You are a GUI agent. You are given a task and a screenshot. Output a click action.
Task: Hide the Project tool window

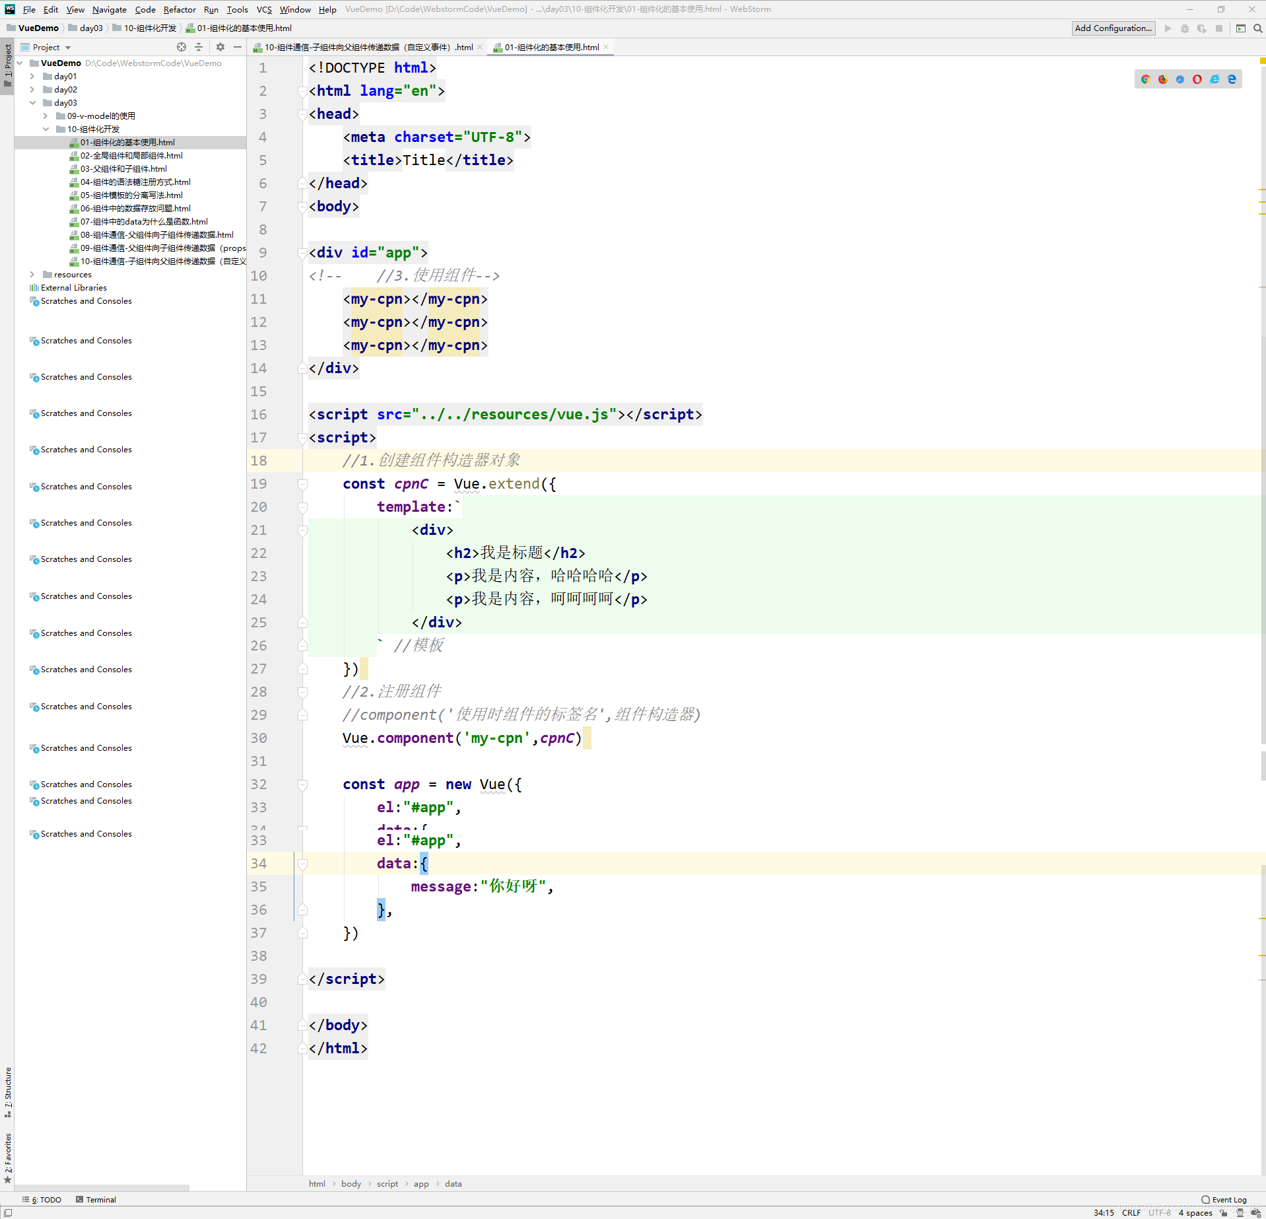point(237,47)
